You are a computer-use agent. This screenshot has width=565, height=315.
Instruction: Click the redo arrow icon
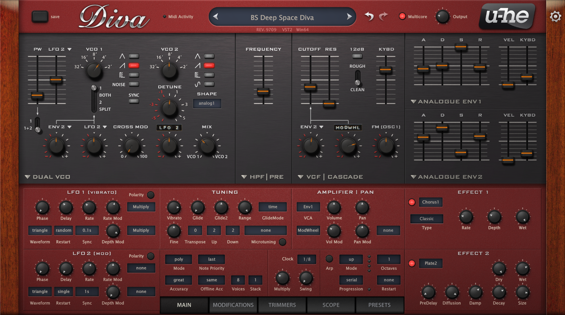coord(383,16)
